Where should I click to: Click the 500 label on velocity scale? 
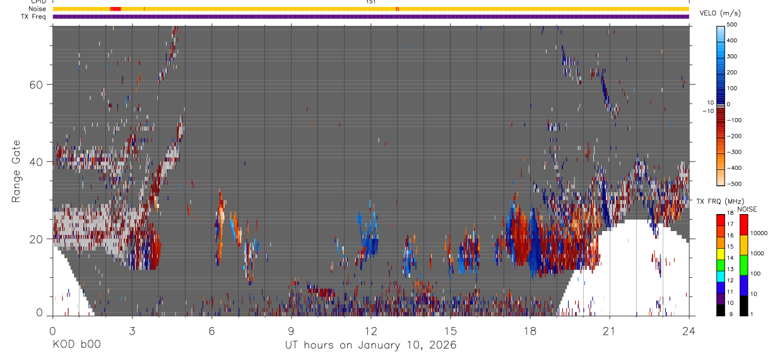733,25
